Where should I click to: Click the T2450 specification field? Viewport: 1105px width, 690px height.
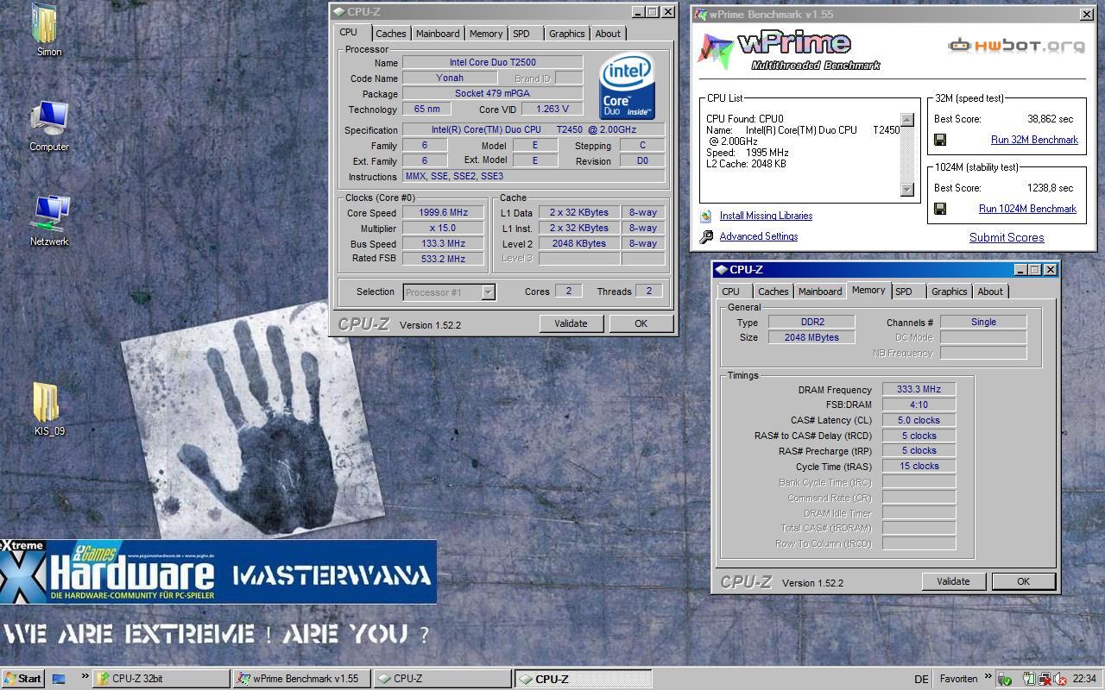point(534,130)
